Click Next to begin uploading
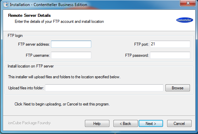 coord(151,123)
